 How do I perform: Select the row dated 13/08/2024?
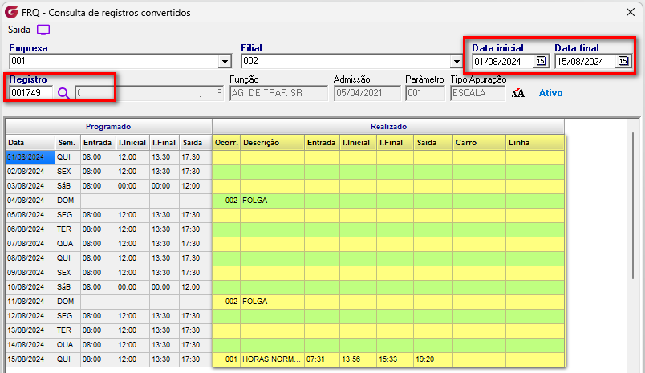point(285,330)
